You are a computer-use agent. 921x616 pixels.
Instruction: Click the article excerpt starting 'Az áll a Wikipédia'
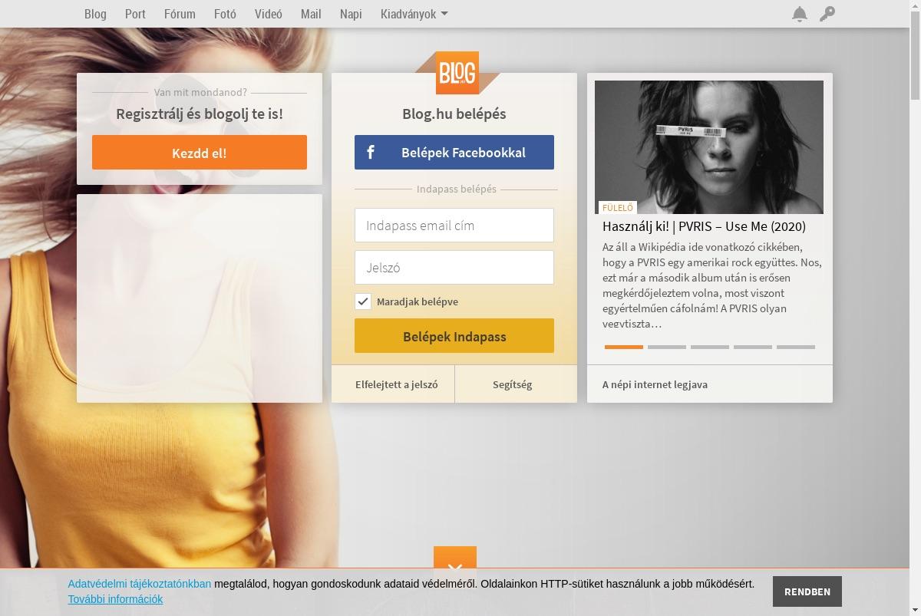(712, 285)
